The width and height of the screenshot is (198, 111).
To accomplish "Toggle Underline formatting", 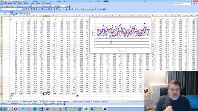I will pos(29,9).
